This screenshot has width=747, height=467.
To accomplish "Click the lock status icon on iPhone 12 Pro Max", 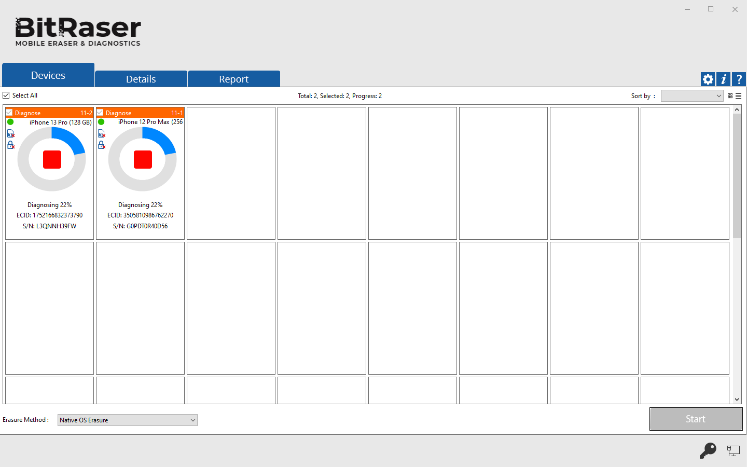I will pyautogui.click(x=102, y=145).
